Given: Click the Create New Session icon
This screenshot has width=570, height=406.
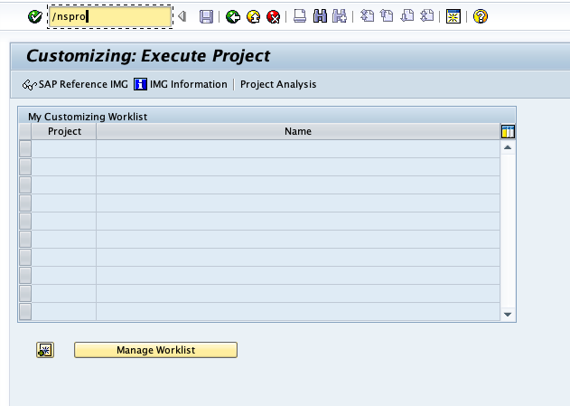Looking at the screenshot, I should pyautogui.click(x=453, y=16).
